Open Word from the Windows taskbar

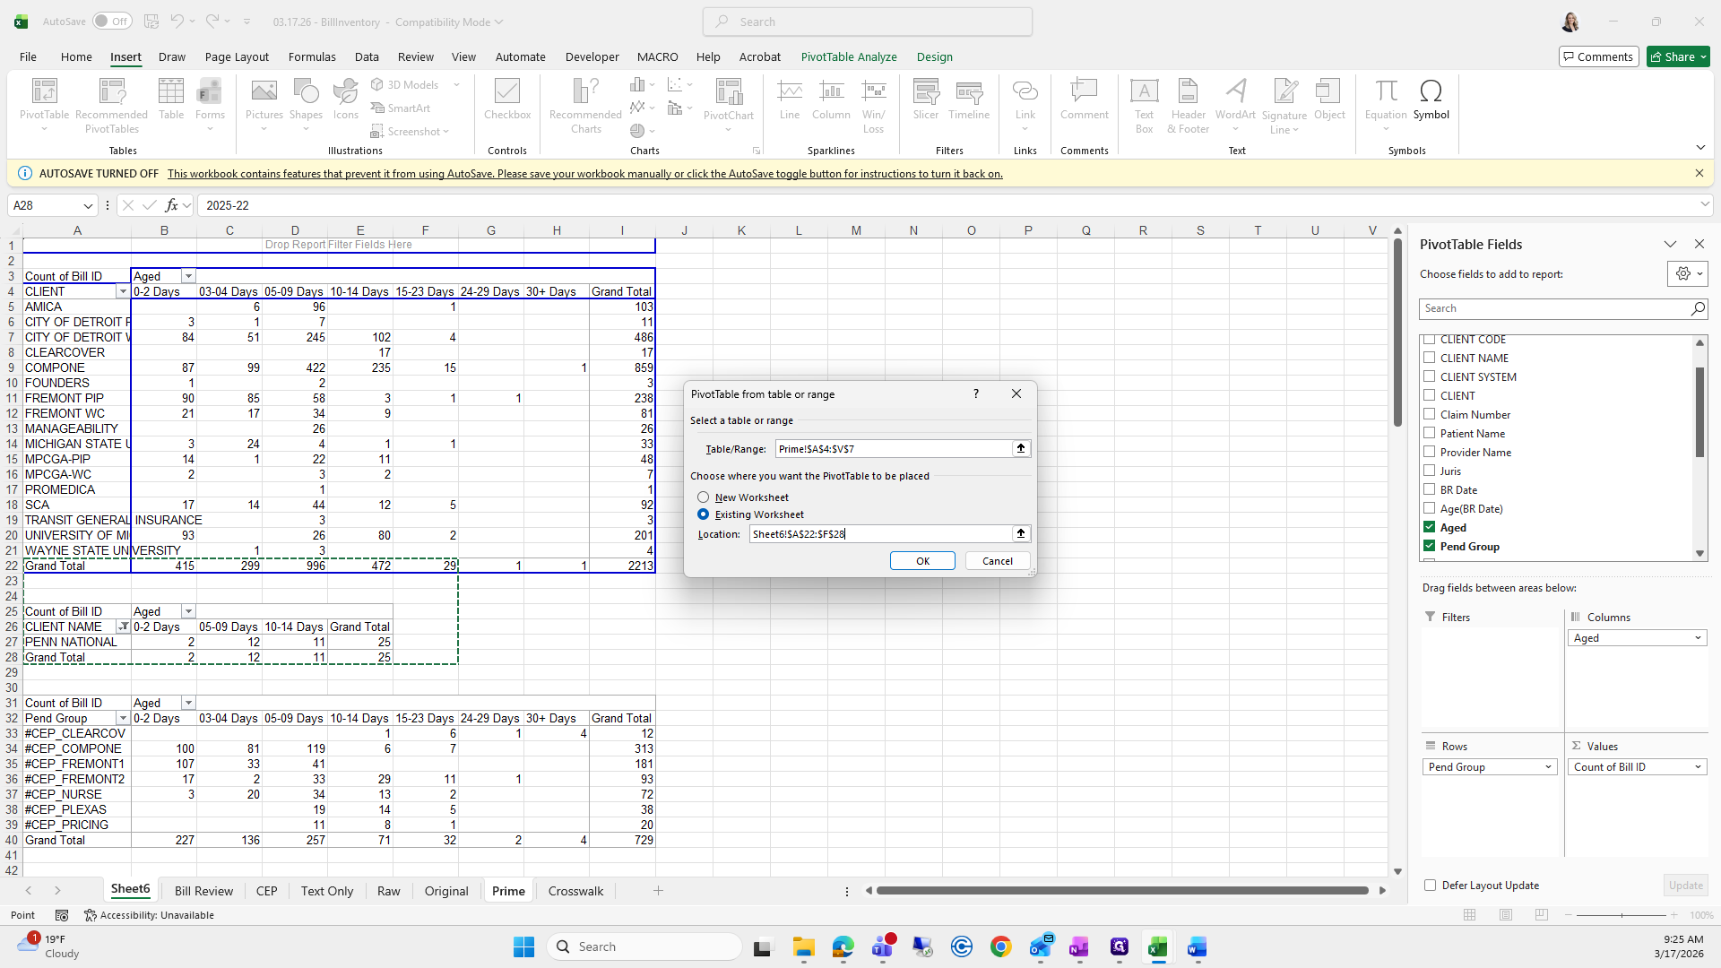(x=1197, y=946)
